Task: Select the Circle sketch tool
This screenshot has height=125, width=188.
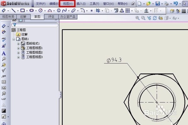Action: tap(40, 11)
